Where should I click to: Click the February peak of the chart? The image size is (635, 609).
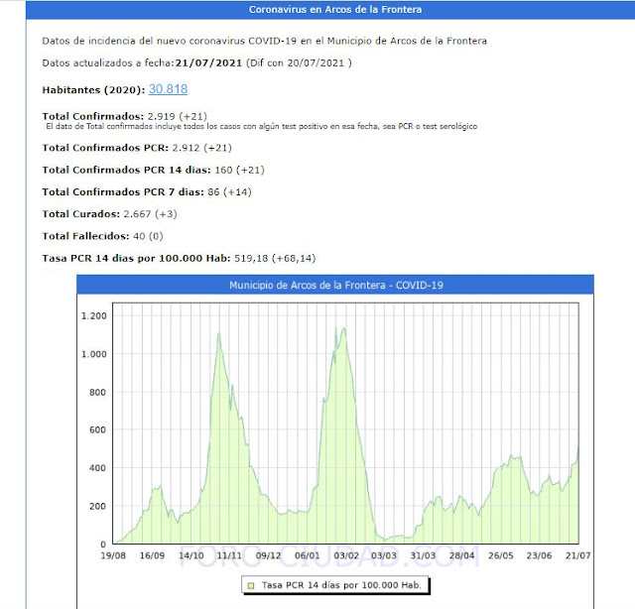click(344, 328)
